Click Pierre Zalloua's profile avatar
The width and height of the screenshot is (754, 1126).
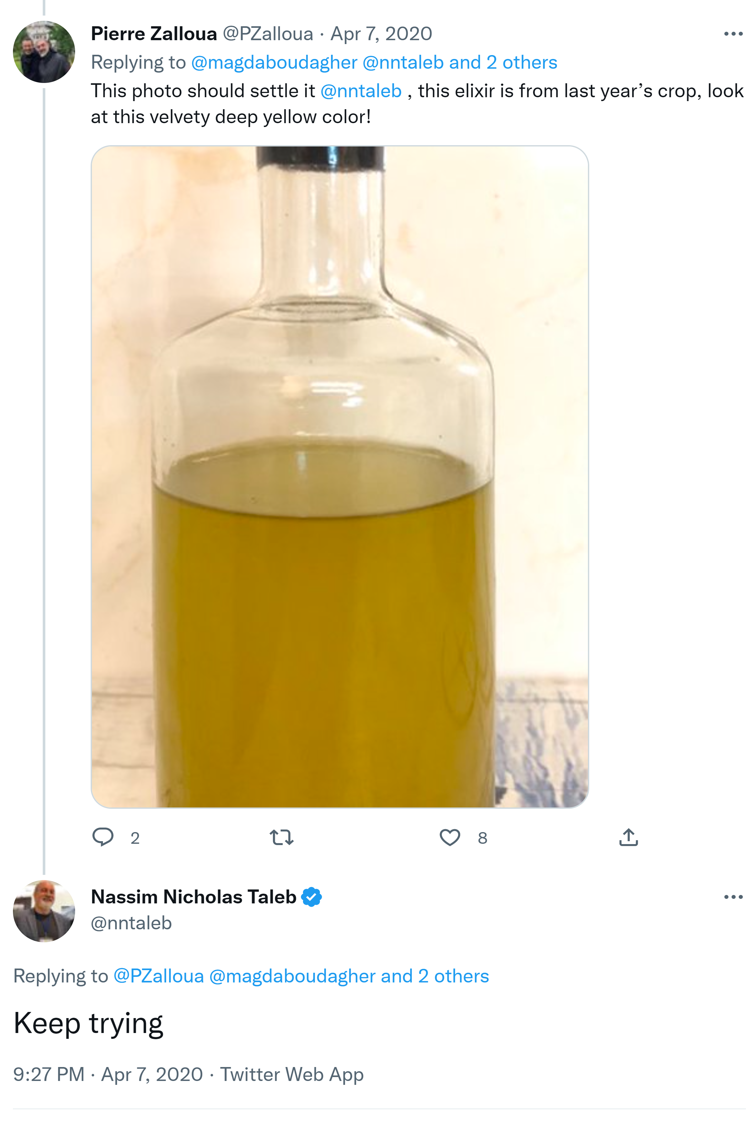[x=44, y=52]
